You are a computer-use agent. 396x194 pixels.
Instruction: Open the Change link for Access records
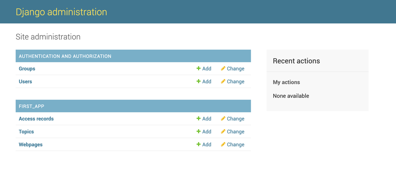pos(235,119)
